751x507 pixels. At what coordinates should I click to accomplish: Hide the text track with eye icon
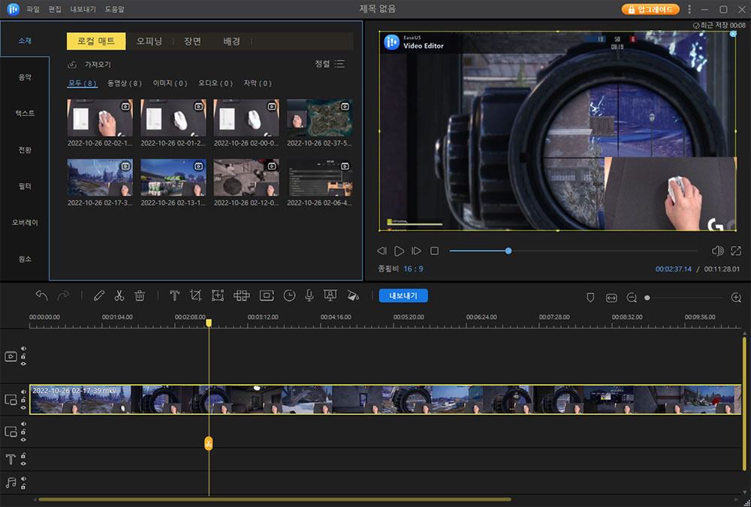pos(23,463)
